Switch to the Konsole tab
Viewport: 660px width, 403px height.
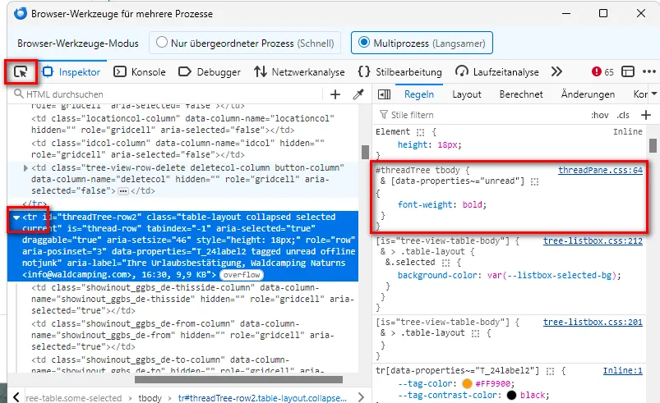pos(140,72)
